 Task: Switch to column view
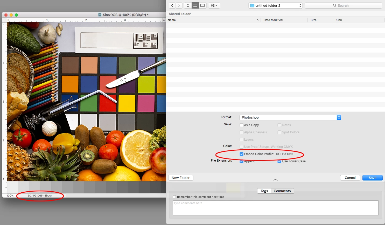[202, 5]
